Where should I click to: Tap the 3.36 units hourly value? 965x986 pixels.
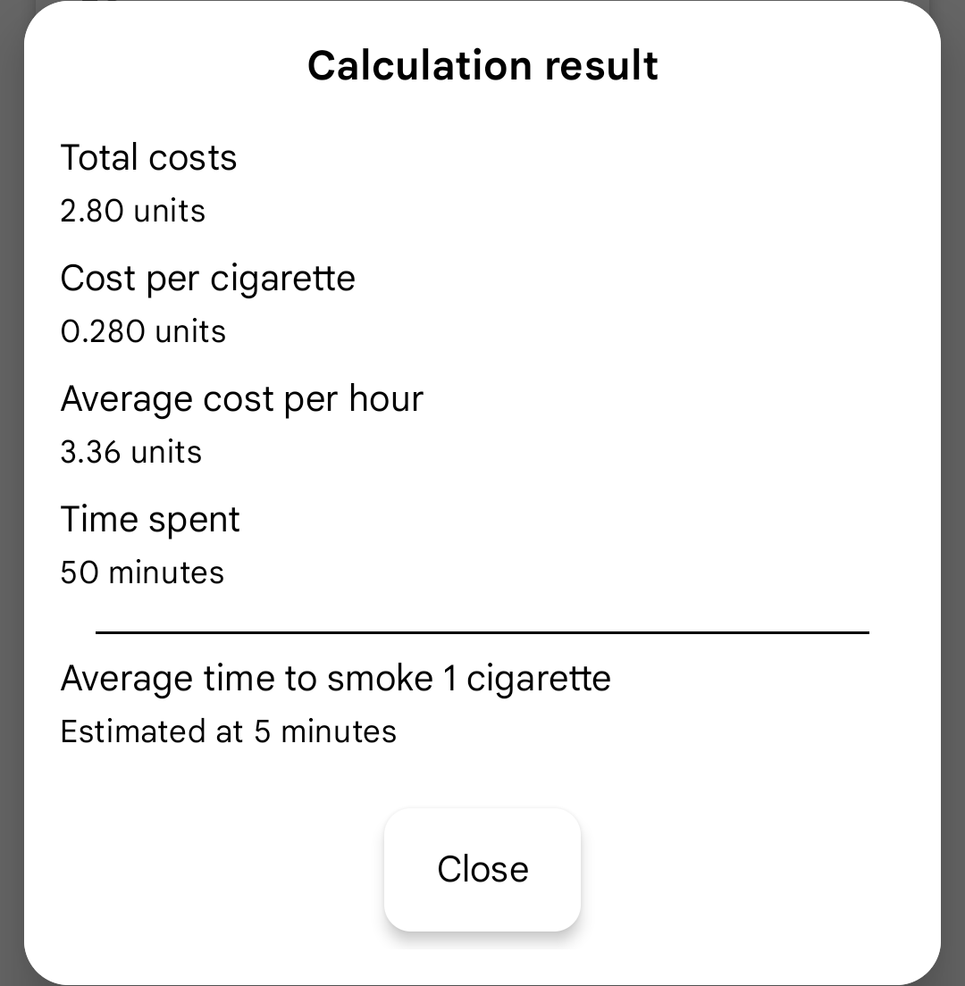point(131,453)
